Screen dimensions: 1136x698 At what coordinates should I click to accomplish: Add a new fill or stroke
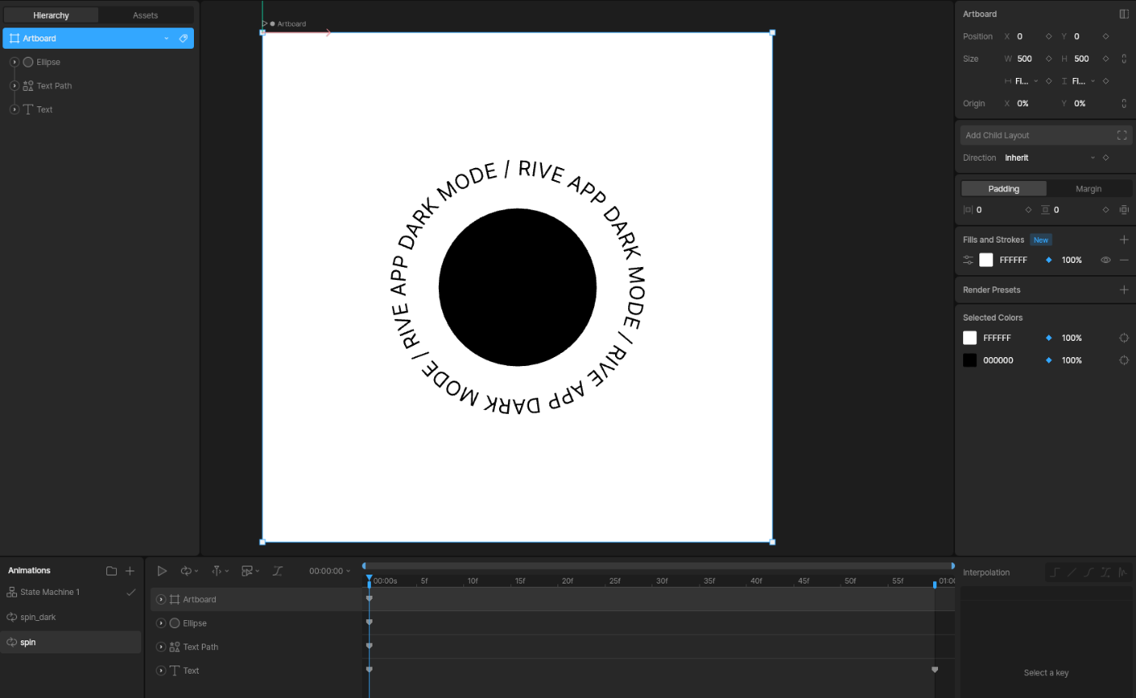tap(1124, 239)
